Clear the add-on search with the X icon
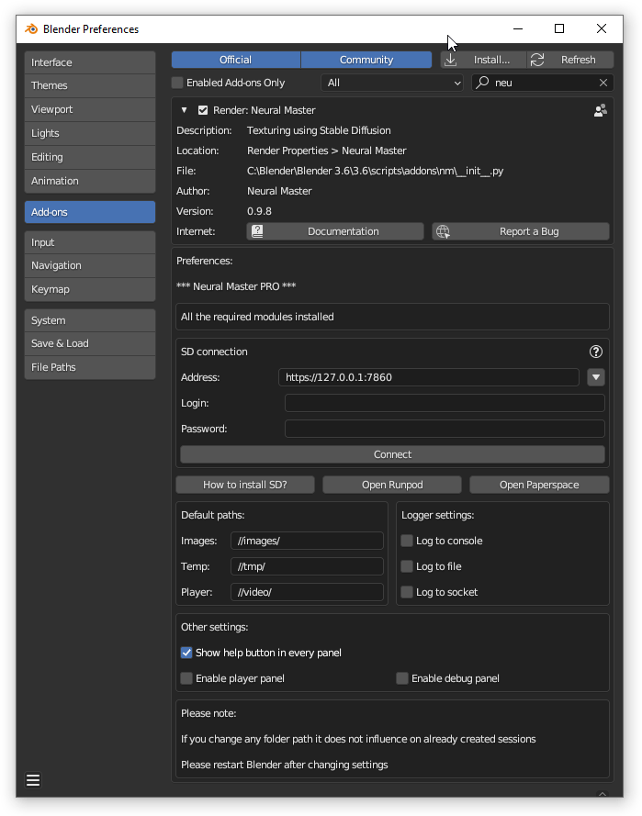The image size is (642, 816). (x=603, y=83)
